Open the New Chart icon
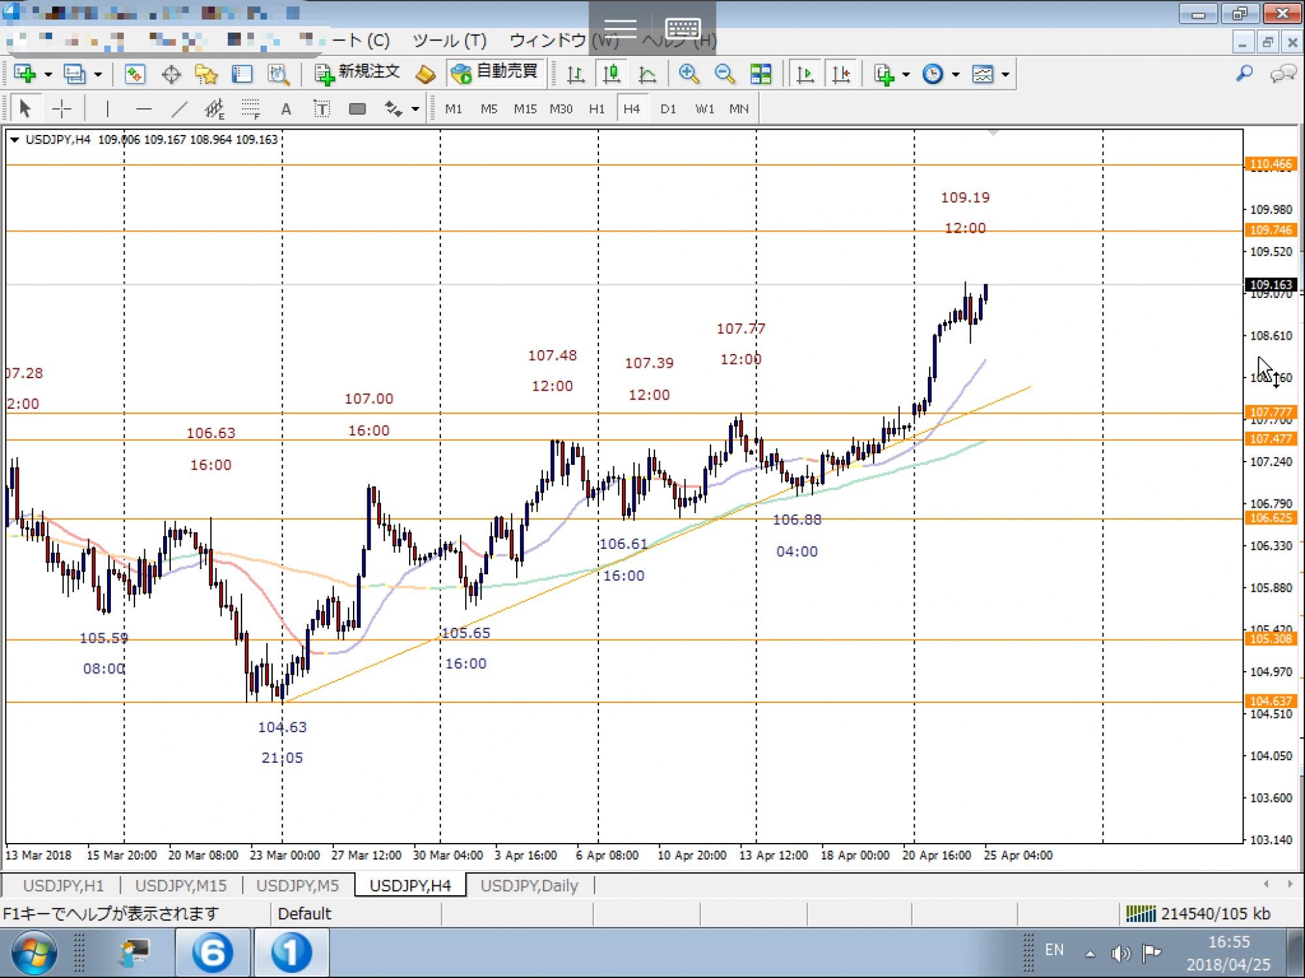1305x978 pixels. point(25,74)
